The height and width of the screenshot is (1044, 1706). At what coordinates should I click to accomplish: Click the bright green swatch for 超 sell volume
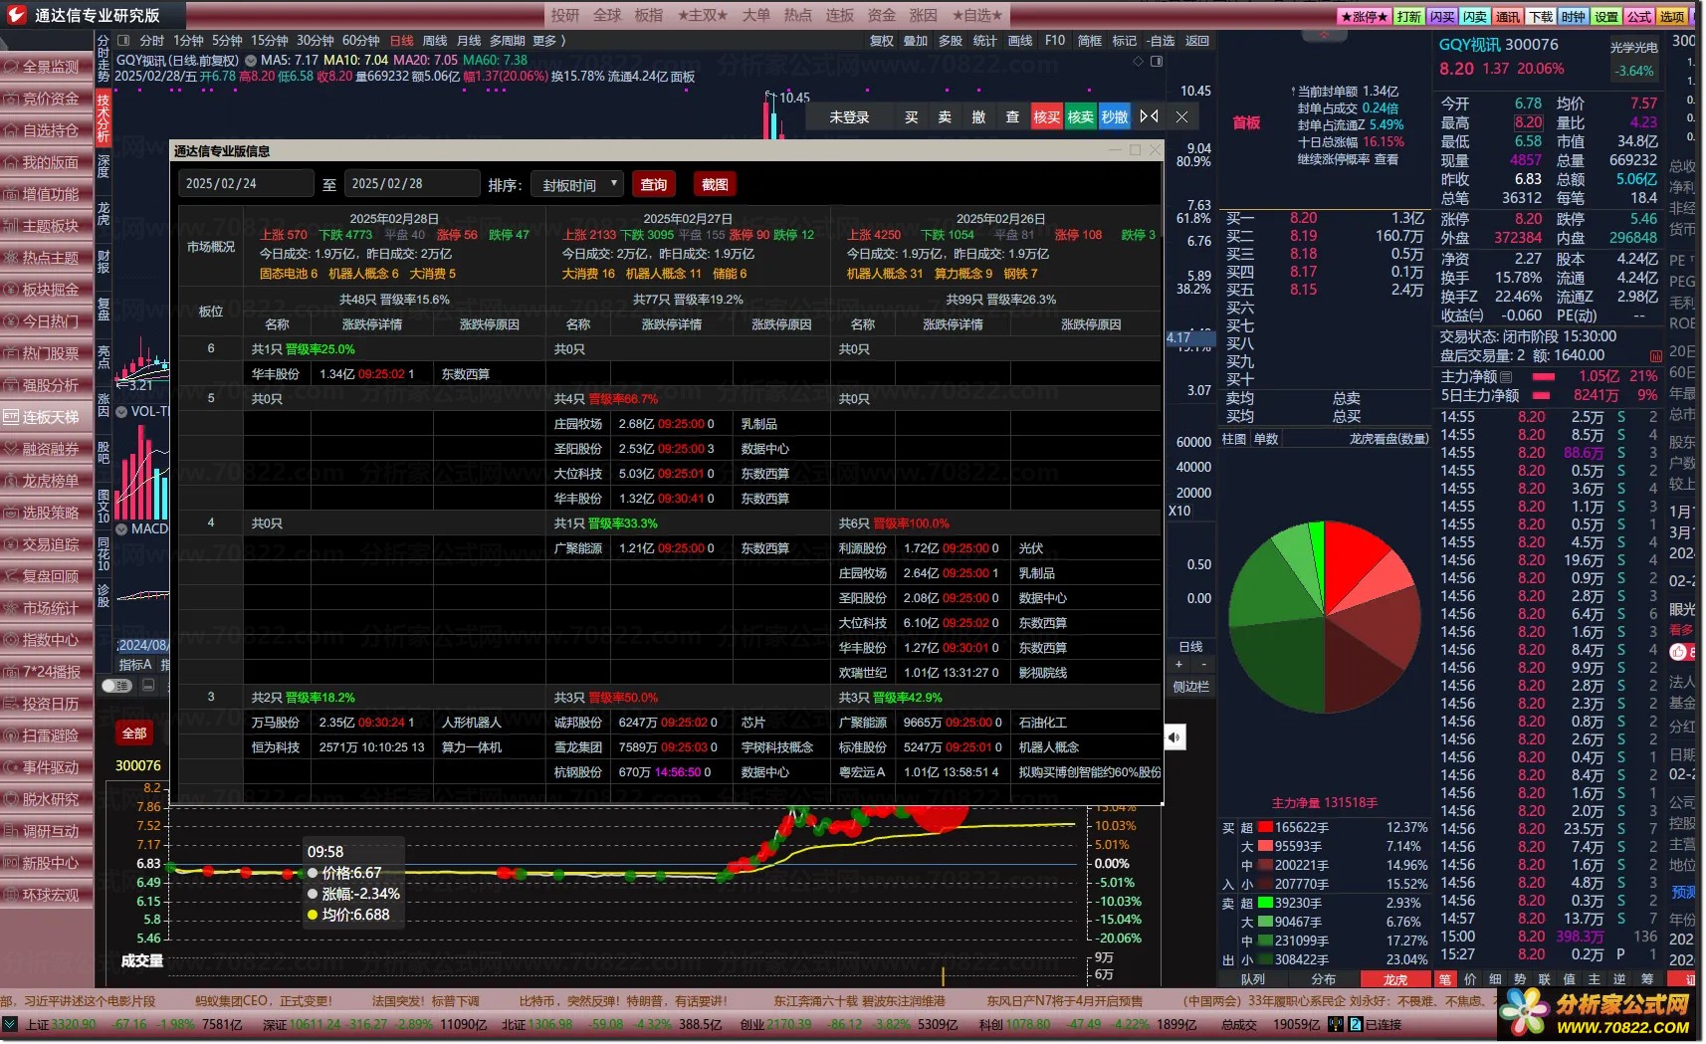[x=1265, y=904]
